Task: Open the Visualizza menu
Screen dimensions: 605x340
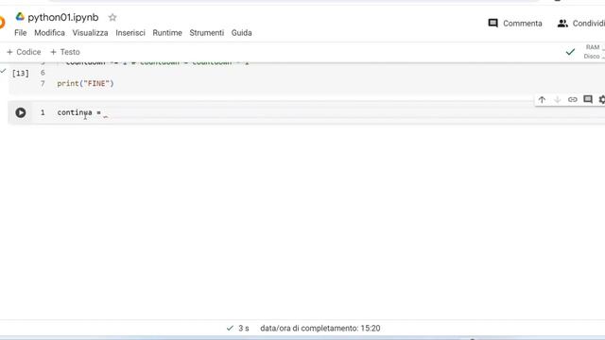Action: click(91, 33)
